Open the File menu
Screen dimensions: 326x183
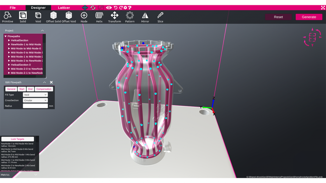pos(13,7)
